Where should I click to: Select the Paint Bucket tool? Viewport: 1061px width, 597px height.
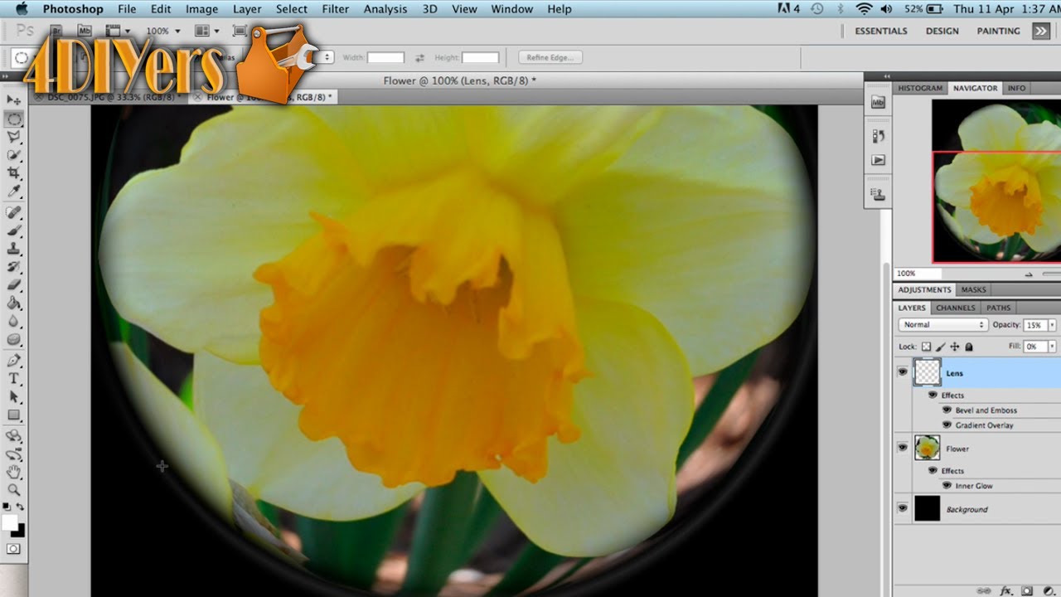[14, 303]
